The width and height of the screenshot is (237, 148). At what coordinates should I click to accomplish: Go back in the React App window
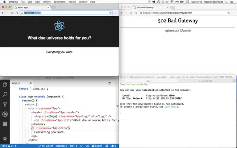[3, 13]
